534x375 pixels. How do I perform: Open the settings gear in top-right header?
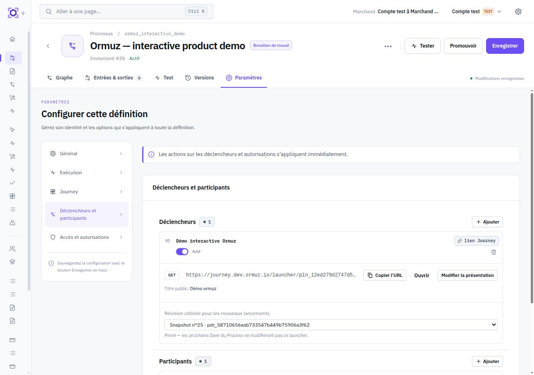[x=518, y=12]
